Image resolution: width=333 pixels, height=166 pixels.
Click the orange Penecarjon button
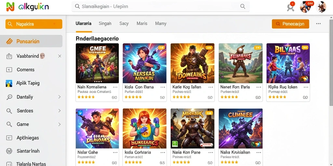(290, 24)
